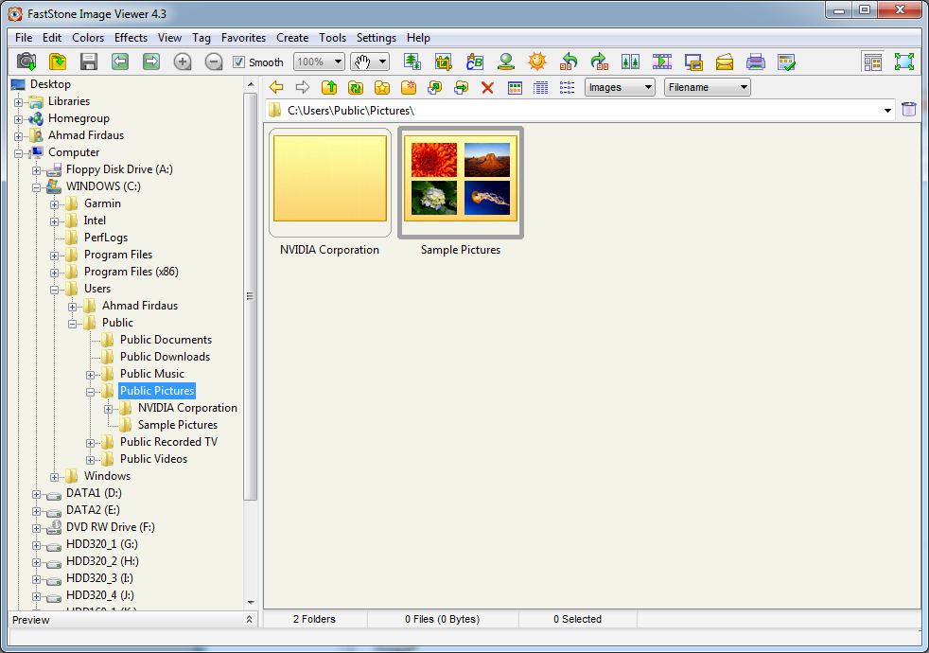This screenshot has width=929, height=653.
Task: Go up one folder level
Action: [331, 87]
